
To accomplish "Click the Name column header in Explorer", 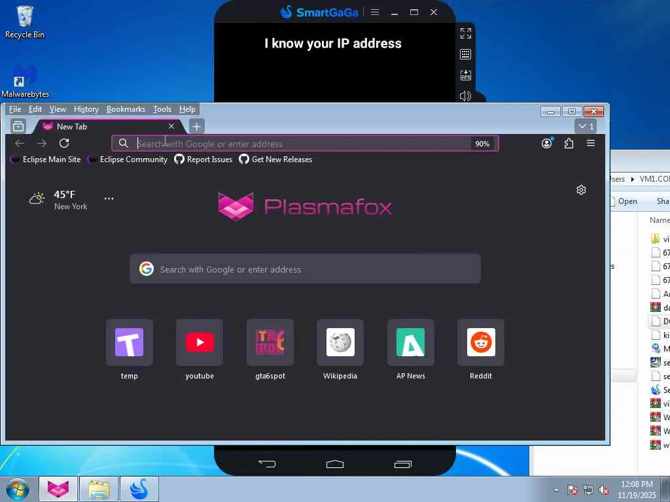I will tap(660, 220).
